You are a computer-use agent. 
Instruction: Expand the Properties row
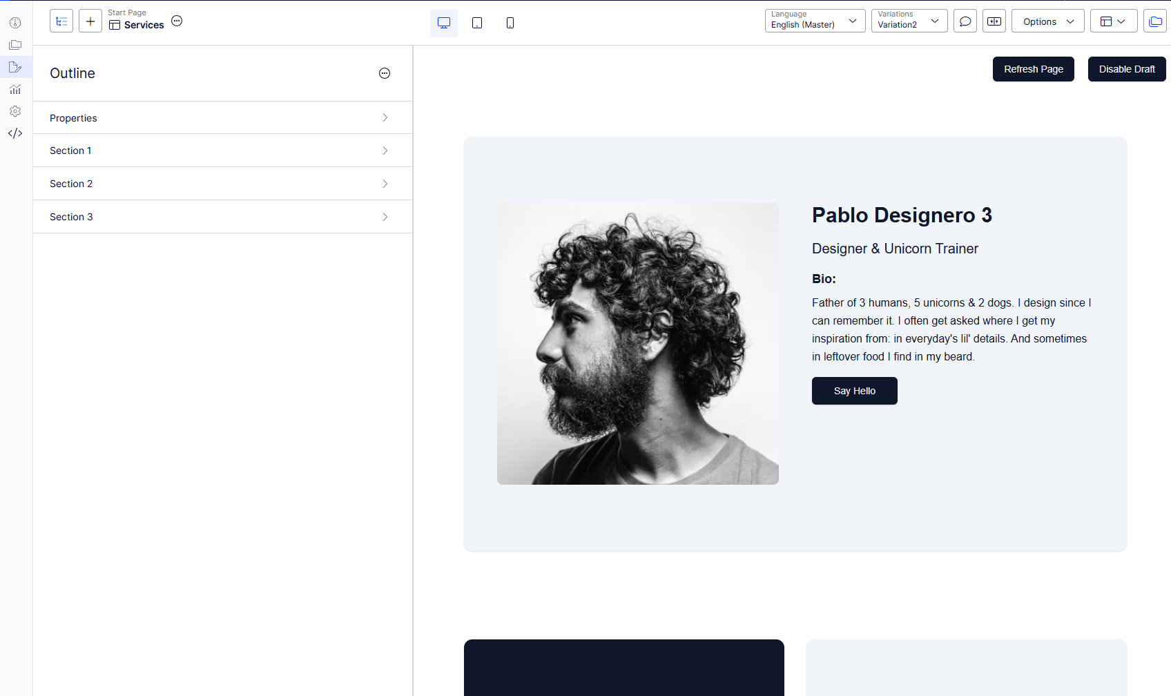pyautogui.click(x=222, y=118)
